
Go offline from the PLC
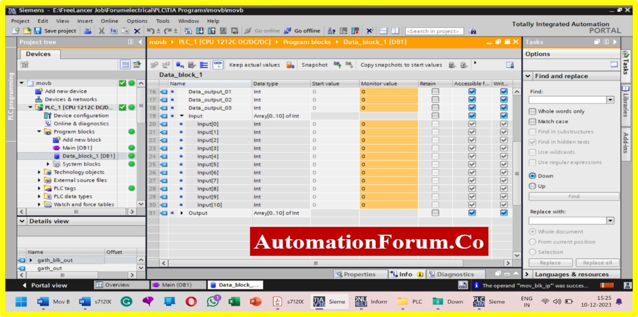click(x=307, y=31)
